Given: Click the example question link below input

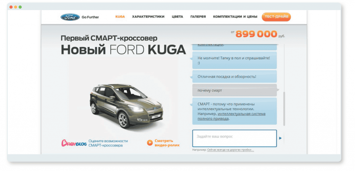Looking at the screenshot, I should tap(231, 150).
